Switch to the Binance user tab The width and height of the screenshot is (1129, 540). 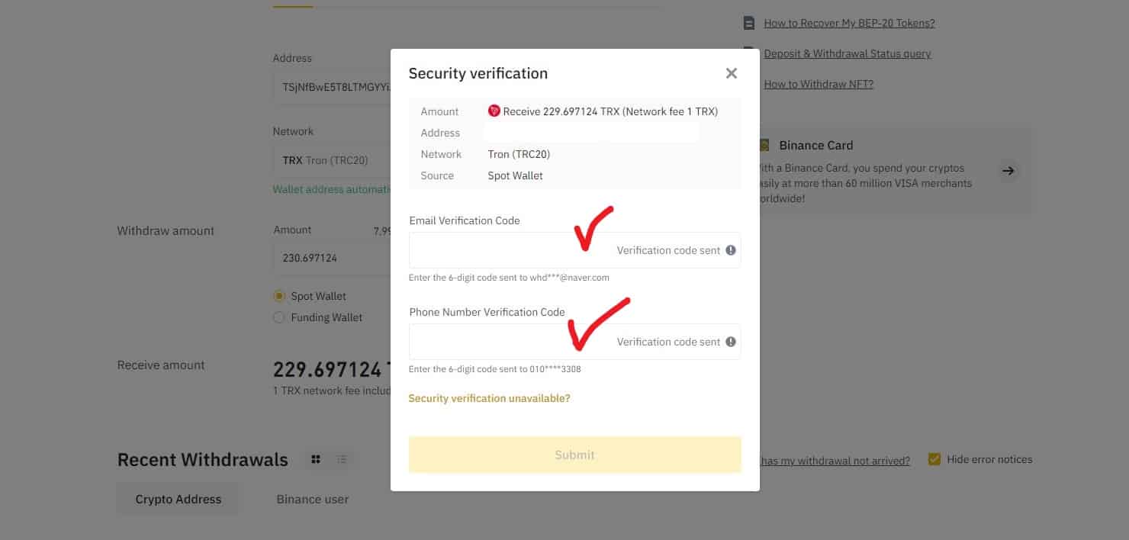coord(312,500)
